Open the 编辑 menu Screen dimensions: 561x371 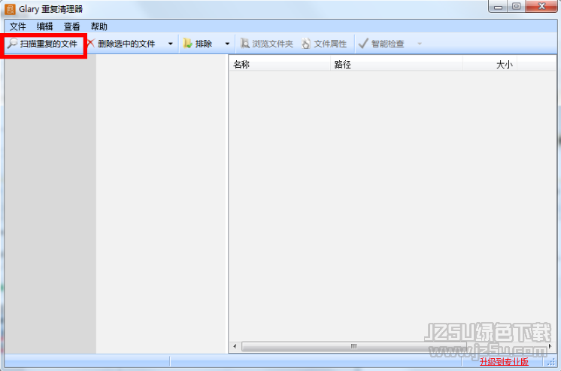[44, 26]
